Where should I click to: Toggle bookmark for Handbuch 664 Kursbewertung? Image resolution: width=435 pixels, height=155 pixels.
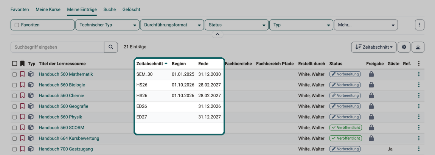[x=22, y=138]
